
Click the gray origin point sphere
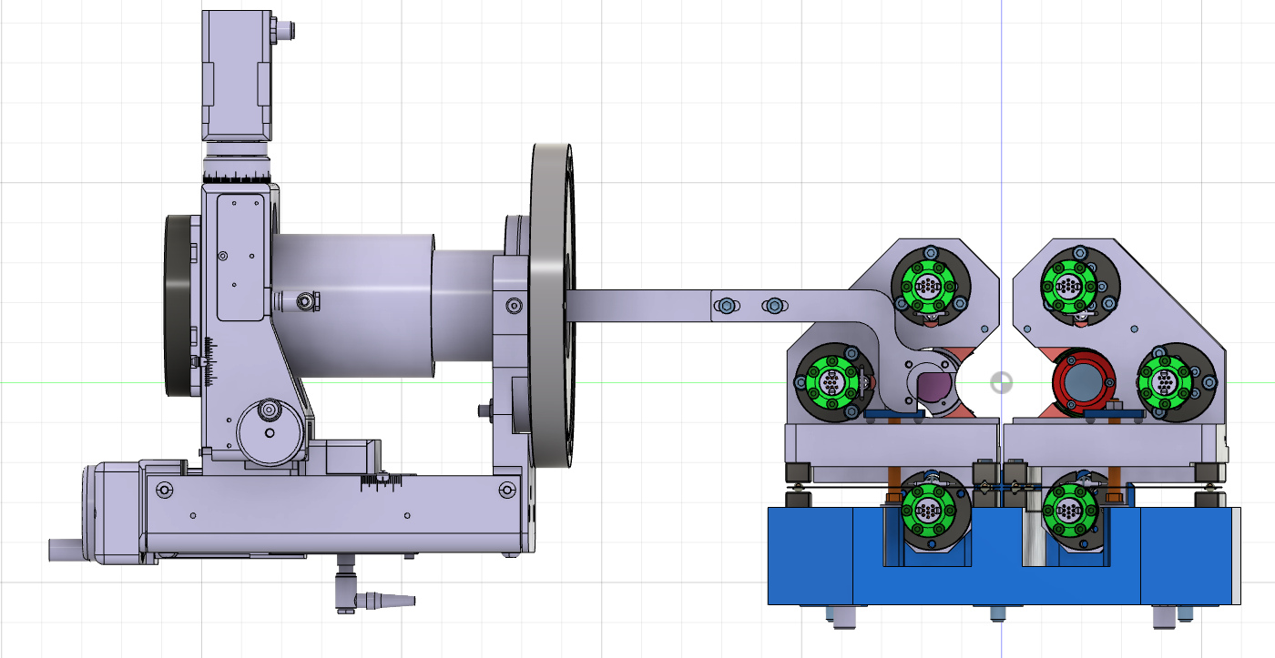click(1001, 382)
